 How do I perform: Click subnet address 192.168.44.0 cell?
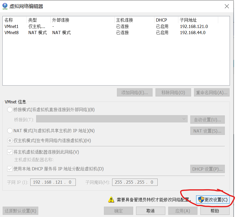pos(193,33)
